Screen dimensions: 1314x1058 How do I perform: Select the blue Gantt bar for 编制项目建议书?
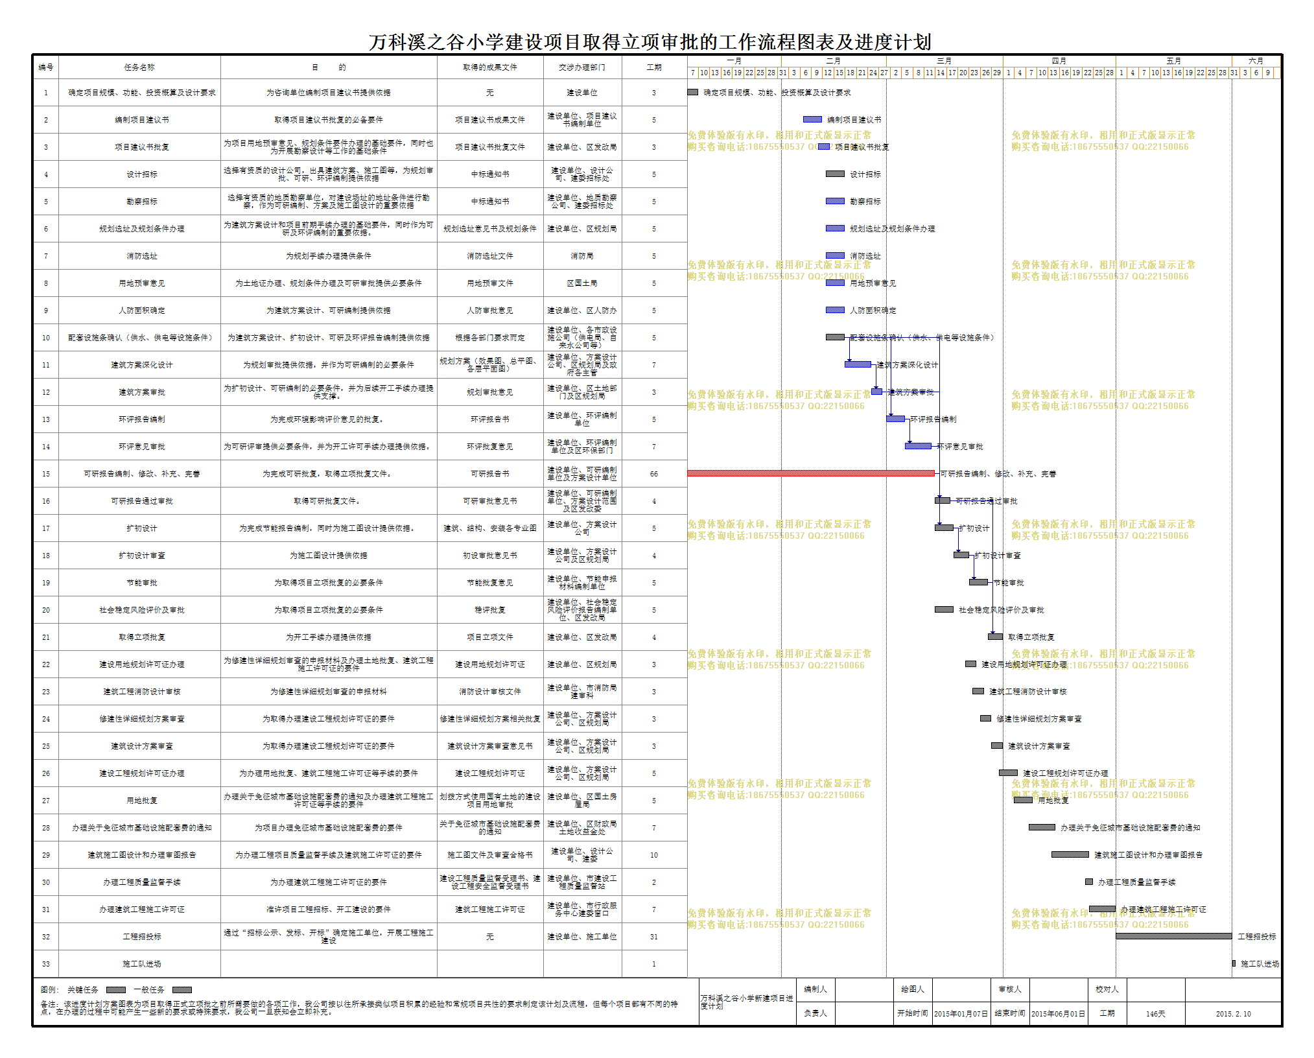(x=812, y=119)
